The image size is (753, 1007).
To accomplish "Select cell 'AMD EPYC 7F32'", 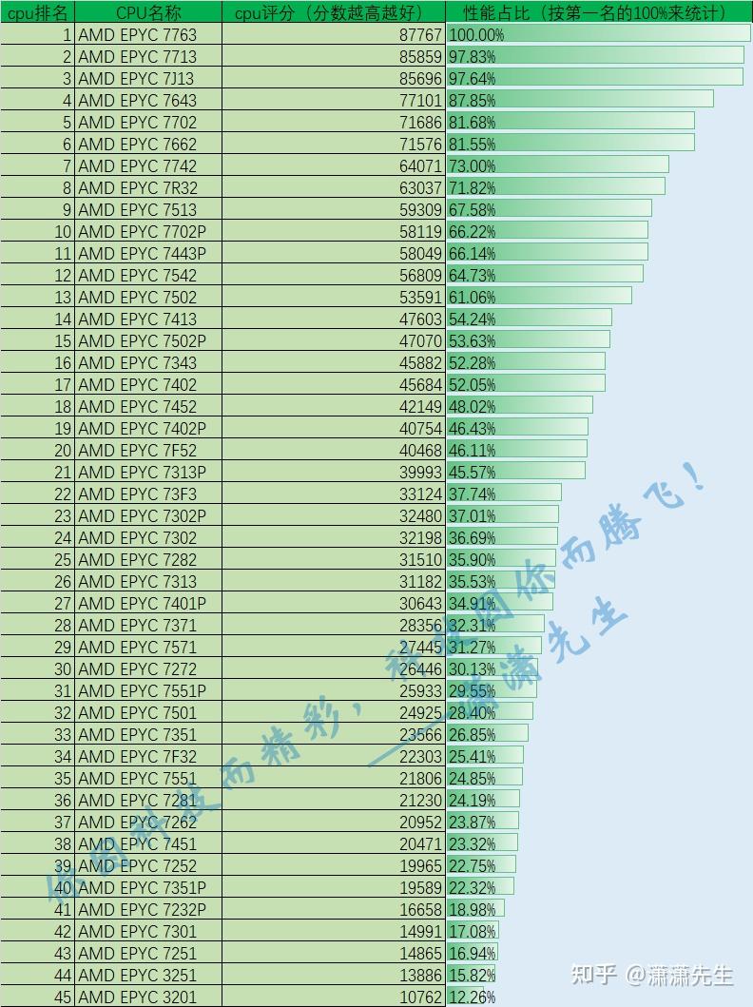I will pos(148,755).
